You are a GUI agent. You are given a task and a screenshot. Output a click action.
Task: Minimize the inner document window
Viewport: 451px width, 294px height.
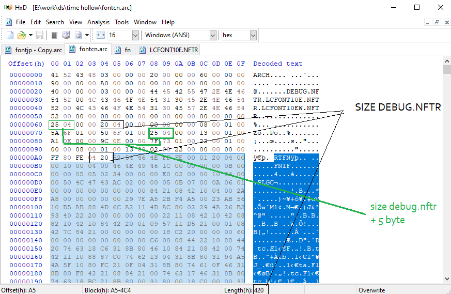428,22
